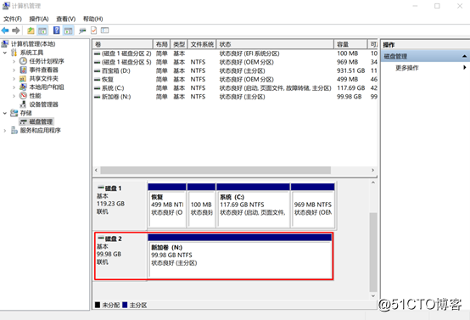The image size is (470, 320).
Task: Expand the 服务和应用程序 node arrow
Action: 5,131
